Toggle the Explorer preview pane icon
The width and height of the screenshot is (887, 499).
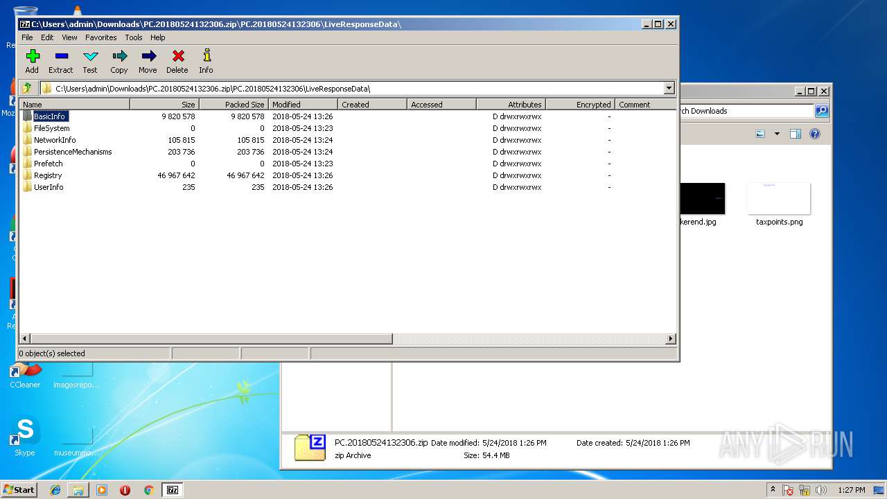click(x=796, y=134)
